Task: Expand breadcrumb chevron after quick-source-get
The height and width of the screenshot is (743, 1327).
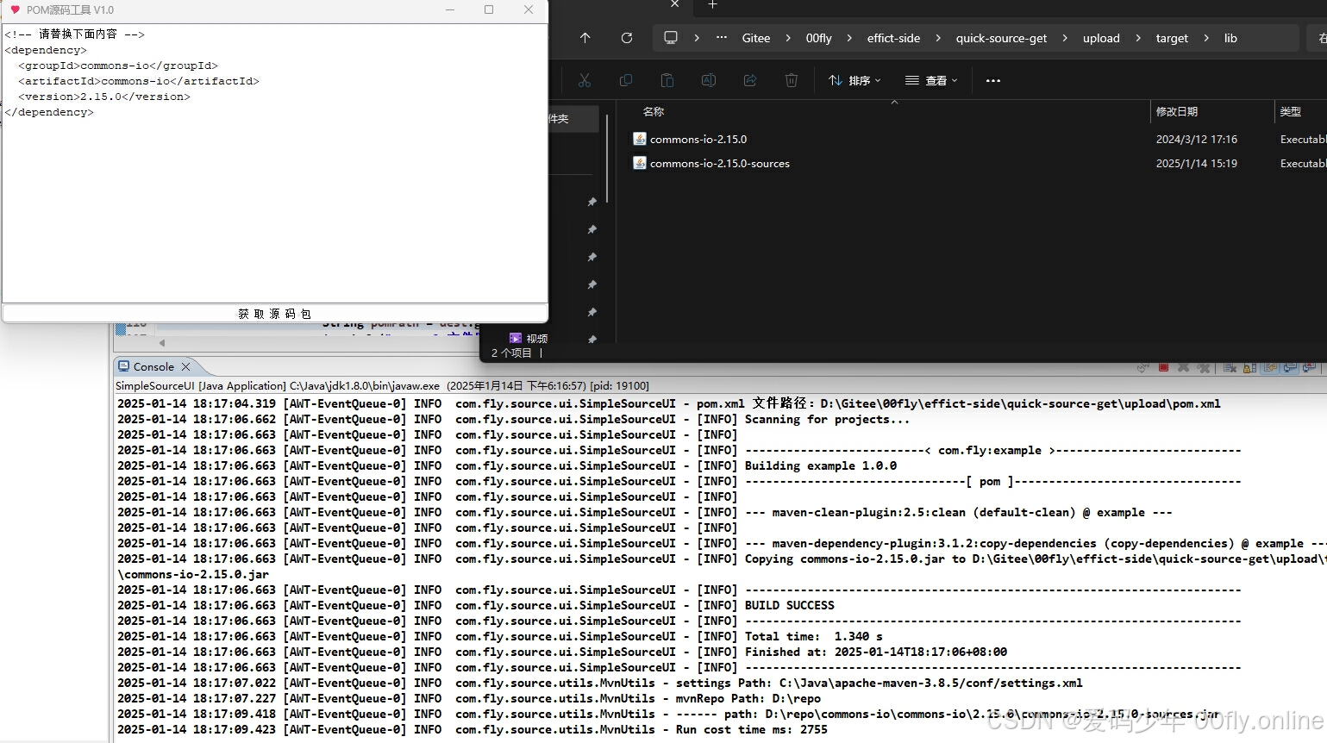Action: [1065, 38]
